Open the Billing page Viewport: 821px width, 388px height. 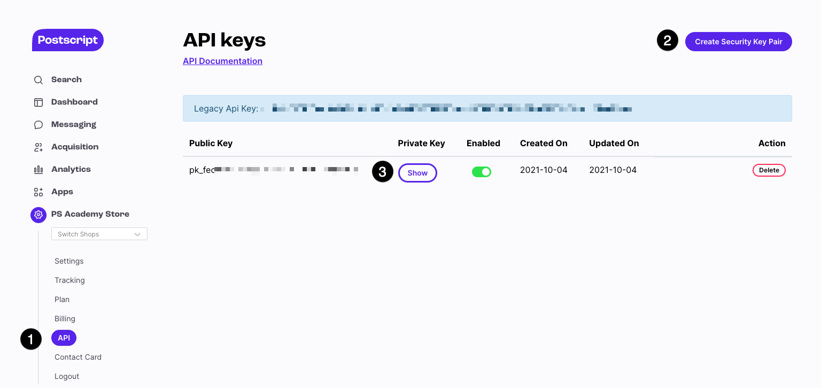pos(65,319)
